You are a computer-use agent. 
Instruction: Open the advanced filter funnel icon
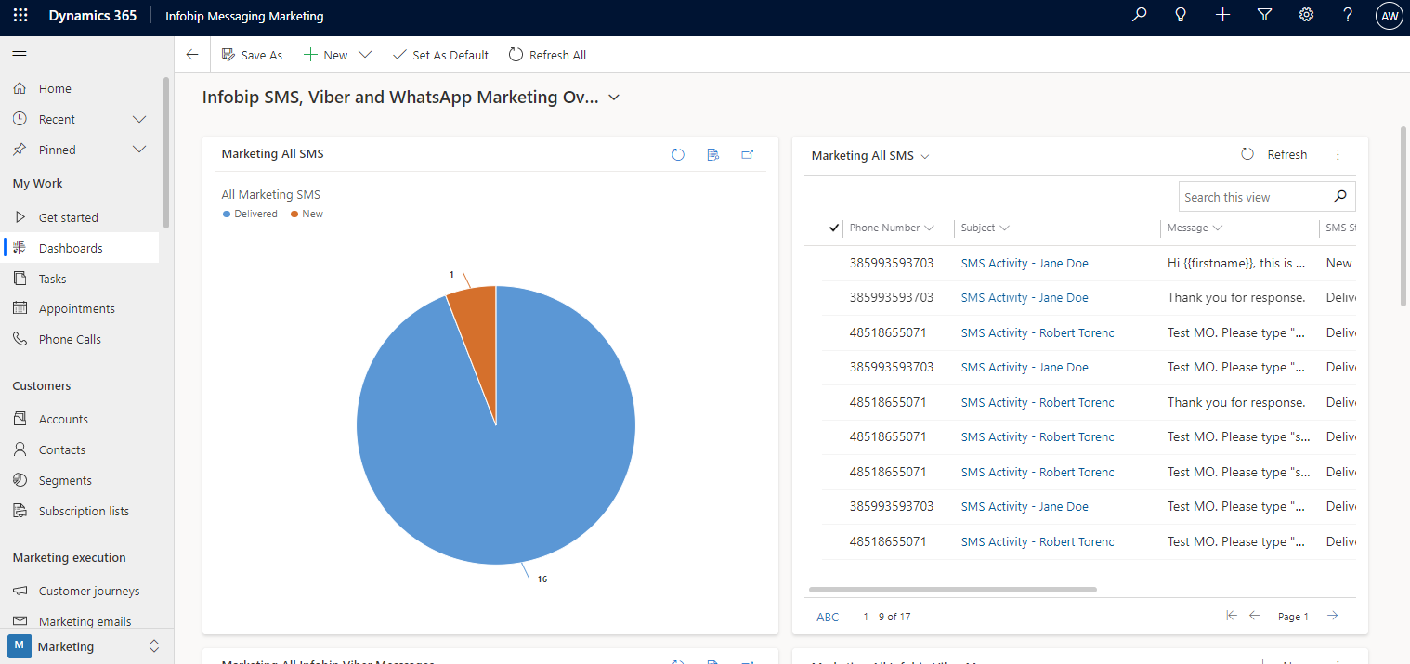(1264, 16)
